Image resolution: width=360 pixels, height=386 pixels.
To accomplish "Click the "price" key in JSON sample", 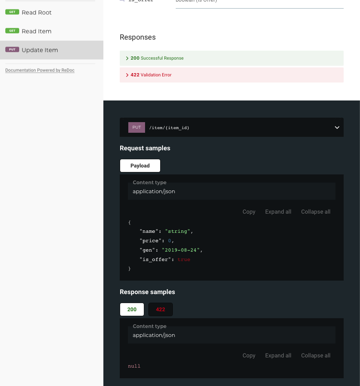I will click(x=150, y=241).
